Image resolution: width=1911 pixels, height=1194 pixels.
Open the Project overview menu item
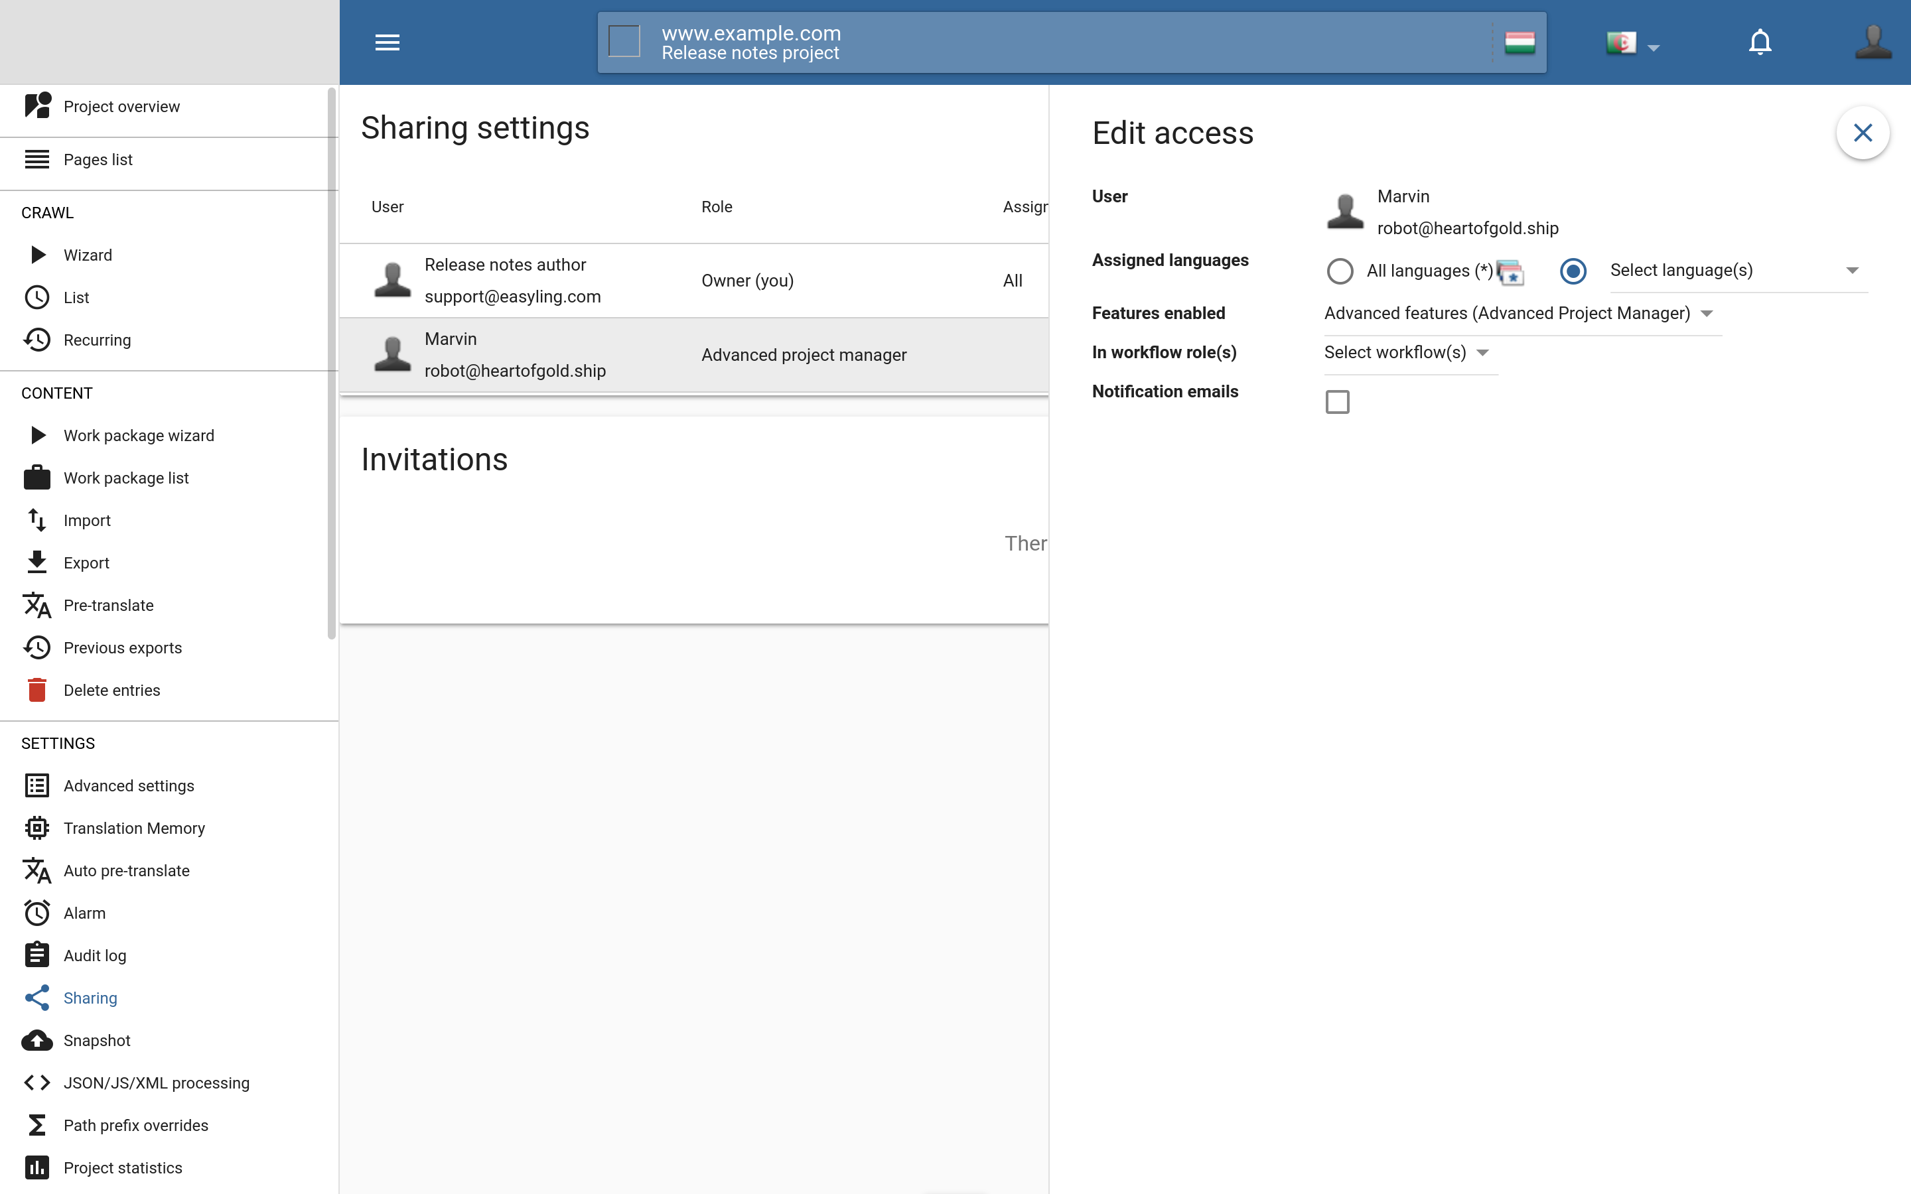[169, 107]
